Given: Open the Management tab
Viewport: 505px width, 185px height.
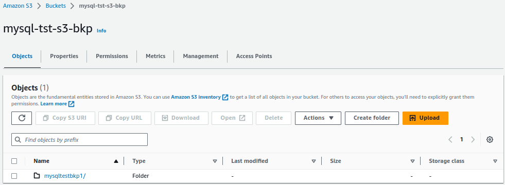Looking at the screenshot, I should click(x=201, y=57).
